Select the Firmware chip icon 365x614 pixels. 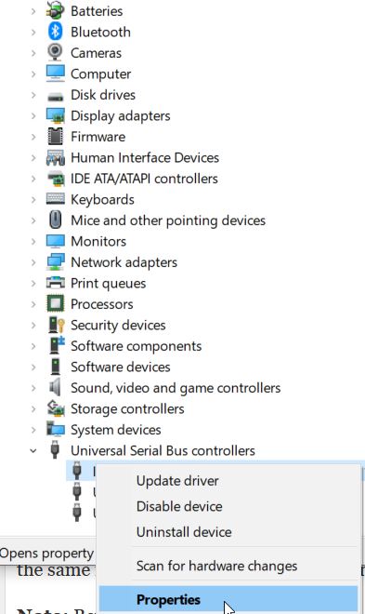(55, 136)
